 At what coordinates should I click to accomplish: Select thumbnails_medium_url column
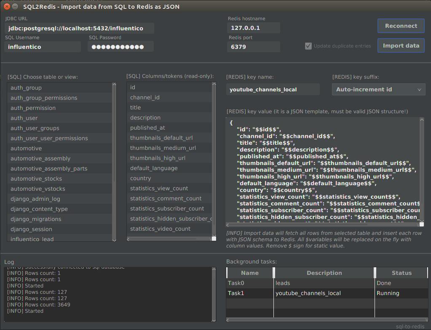pyautogui.click(x=169, y=148)
